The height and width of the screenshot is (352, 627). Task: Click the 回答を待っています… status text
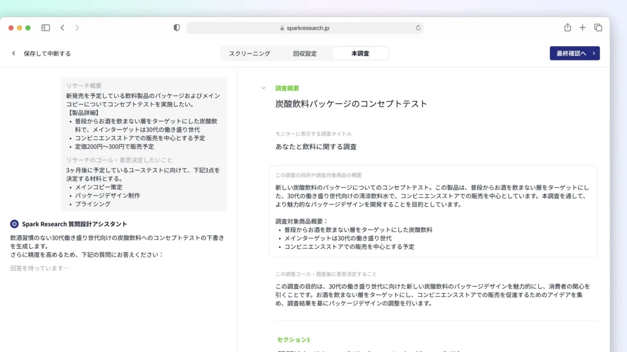40,268
